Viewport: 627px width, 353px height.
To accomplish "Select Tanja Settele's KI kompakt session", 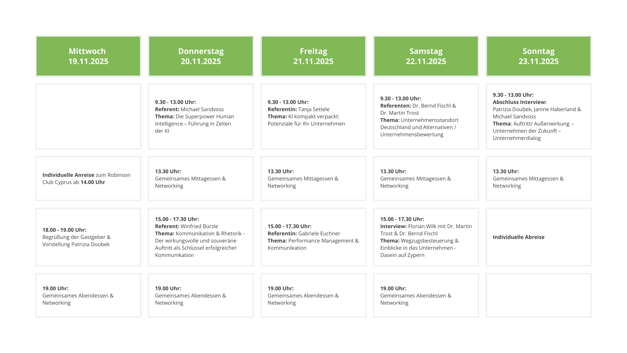I will click(x=313, y=116).
